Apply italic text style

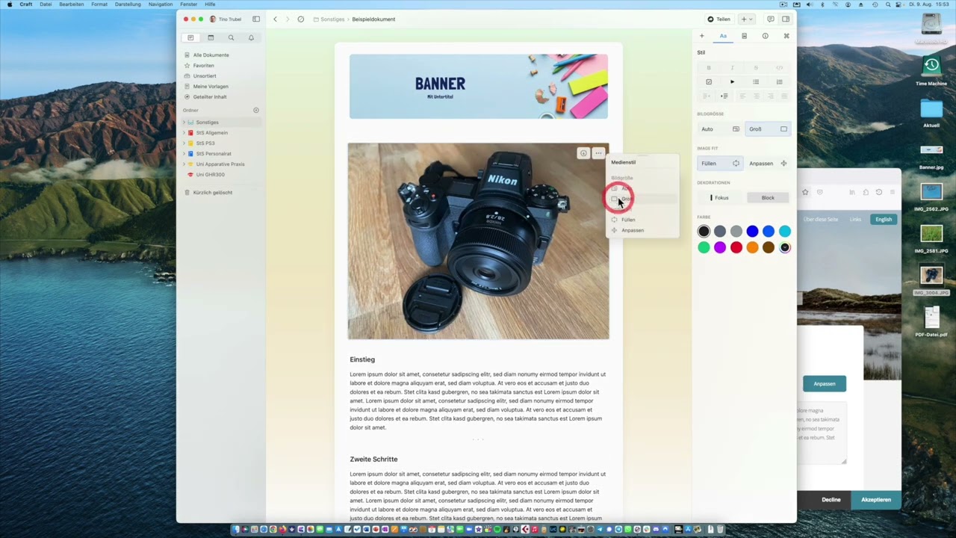point(732,67)
